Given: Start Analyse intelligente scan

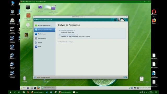Looking at the screenshot, I should 67,31.
